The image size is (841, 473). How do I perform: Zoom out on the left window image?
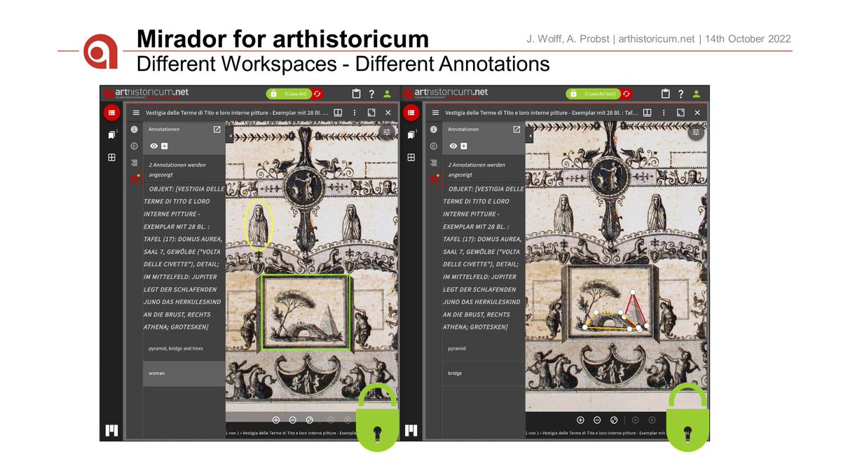coord(292,420)
